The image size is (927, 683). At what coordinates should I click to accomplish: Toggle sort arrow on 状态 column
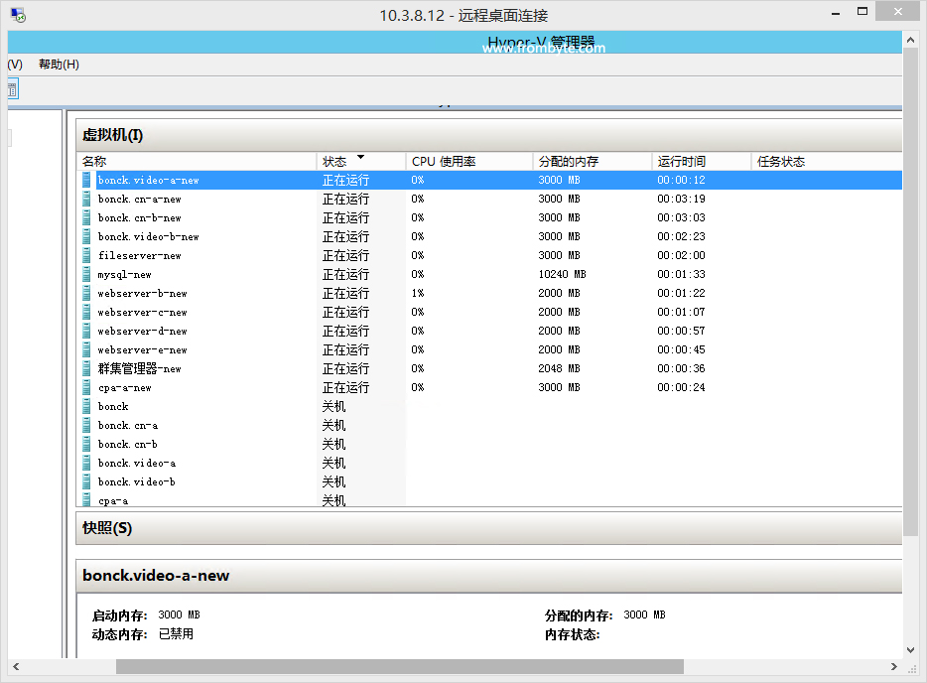360,158
